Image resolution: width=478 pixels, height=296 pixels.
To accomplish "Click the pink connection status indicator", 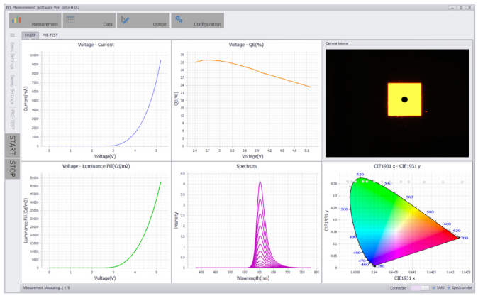I will (416, 287).
